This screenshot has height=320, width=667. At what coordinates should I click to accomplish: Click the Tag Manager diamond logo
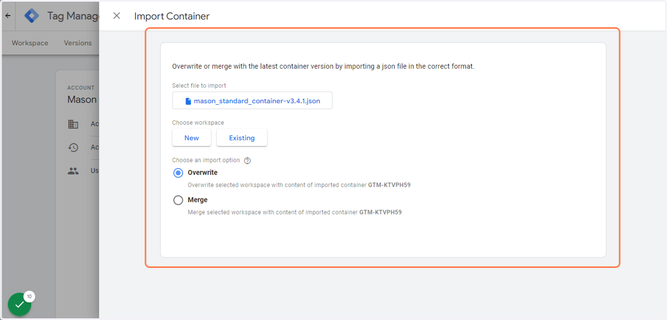(32, 16)
